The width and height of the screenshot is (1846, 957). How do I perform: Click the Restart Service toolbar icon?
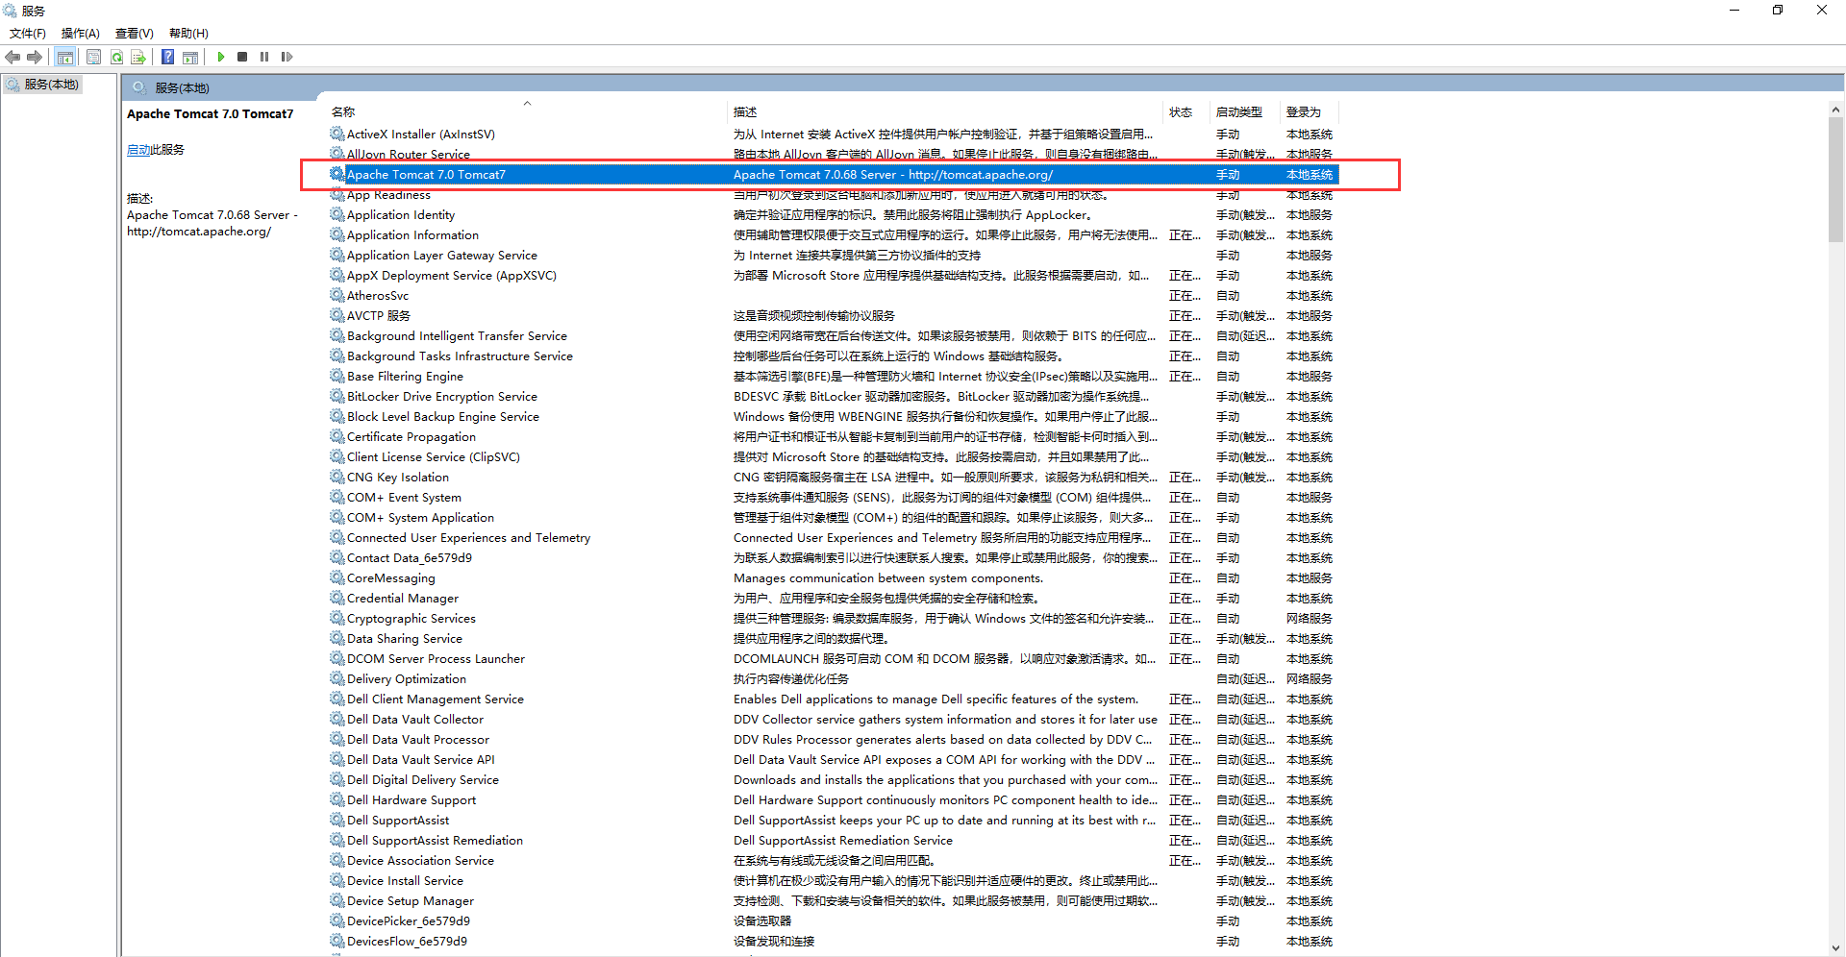287,57
